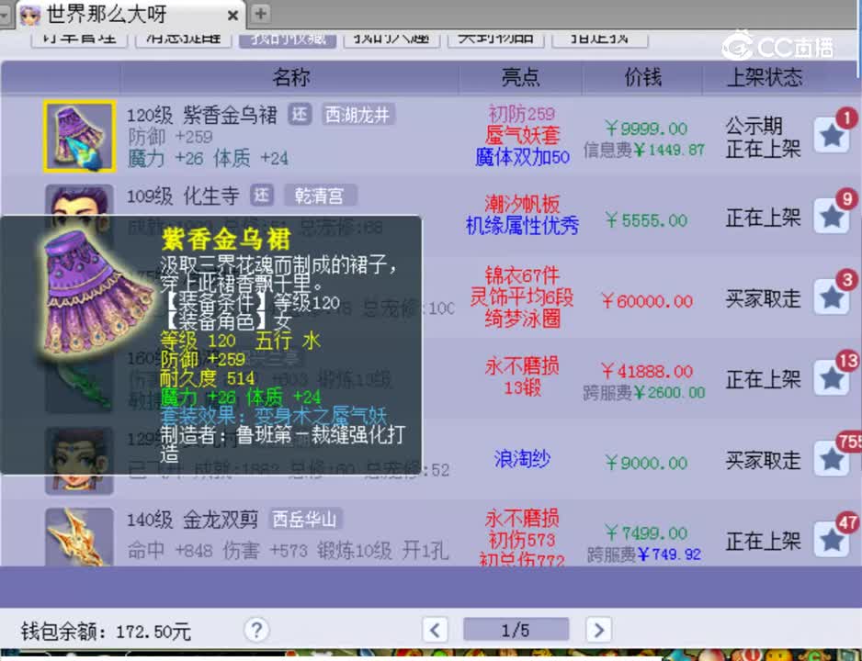The width and height of the screenshot is (862, 661).
Task: Click the 109级 化生寺 character avatar
Action: [80, 200]
